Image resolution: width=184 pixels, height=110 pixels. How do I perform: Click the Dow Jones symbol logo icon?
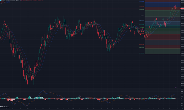coord(1,1)
